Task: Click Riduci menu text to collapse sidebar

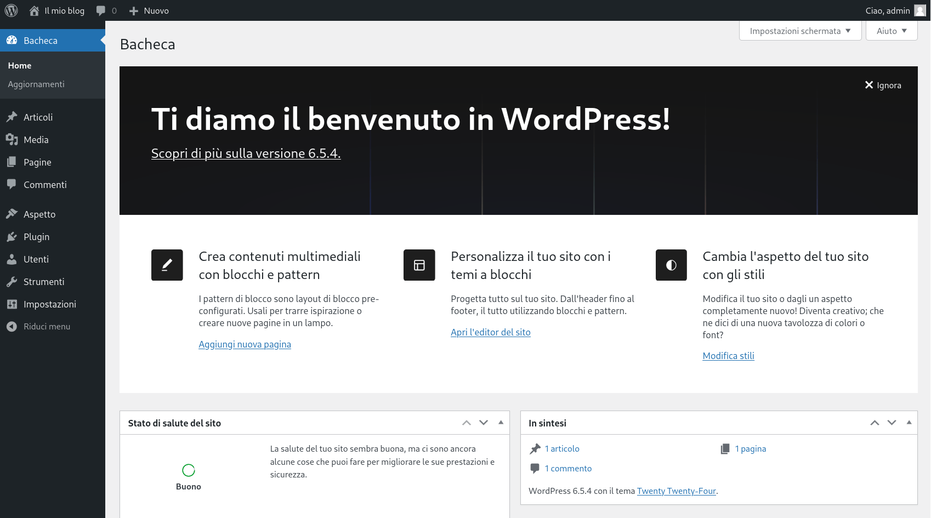Action: pyautogui.click(x=47, y=327)
